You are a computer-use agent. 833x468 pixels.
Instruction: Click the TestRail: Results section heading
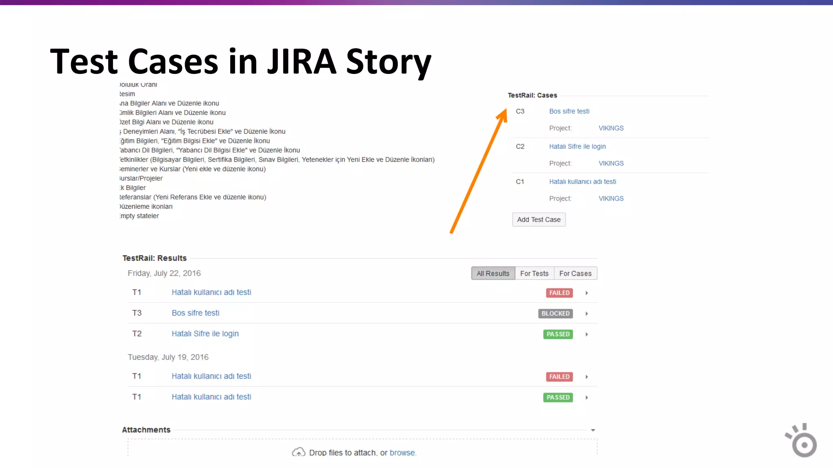coord(155,258)
